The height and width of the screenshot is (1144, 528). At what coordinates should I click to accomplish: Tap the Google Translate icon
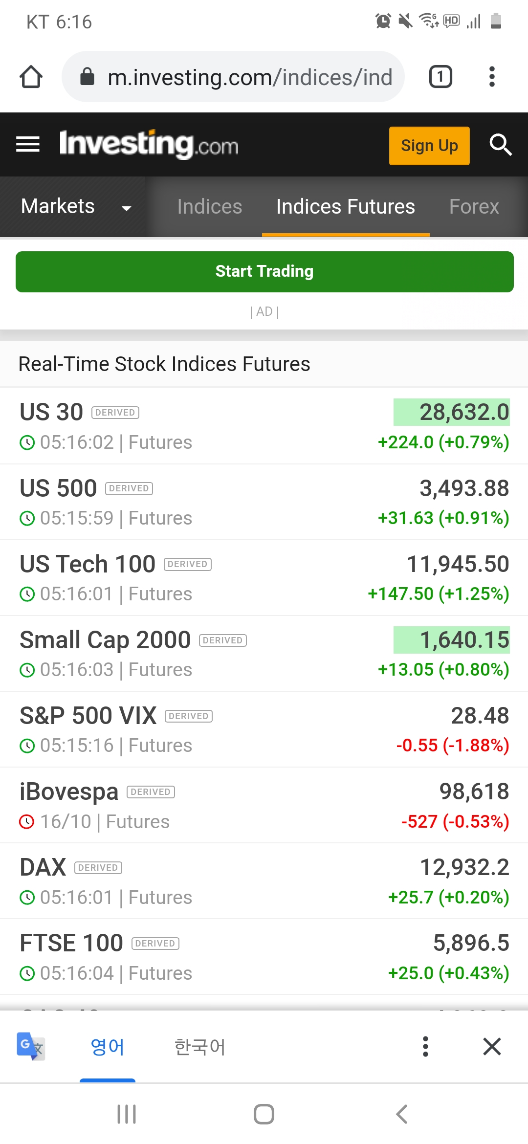click(x=31, y=1046)
